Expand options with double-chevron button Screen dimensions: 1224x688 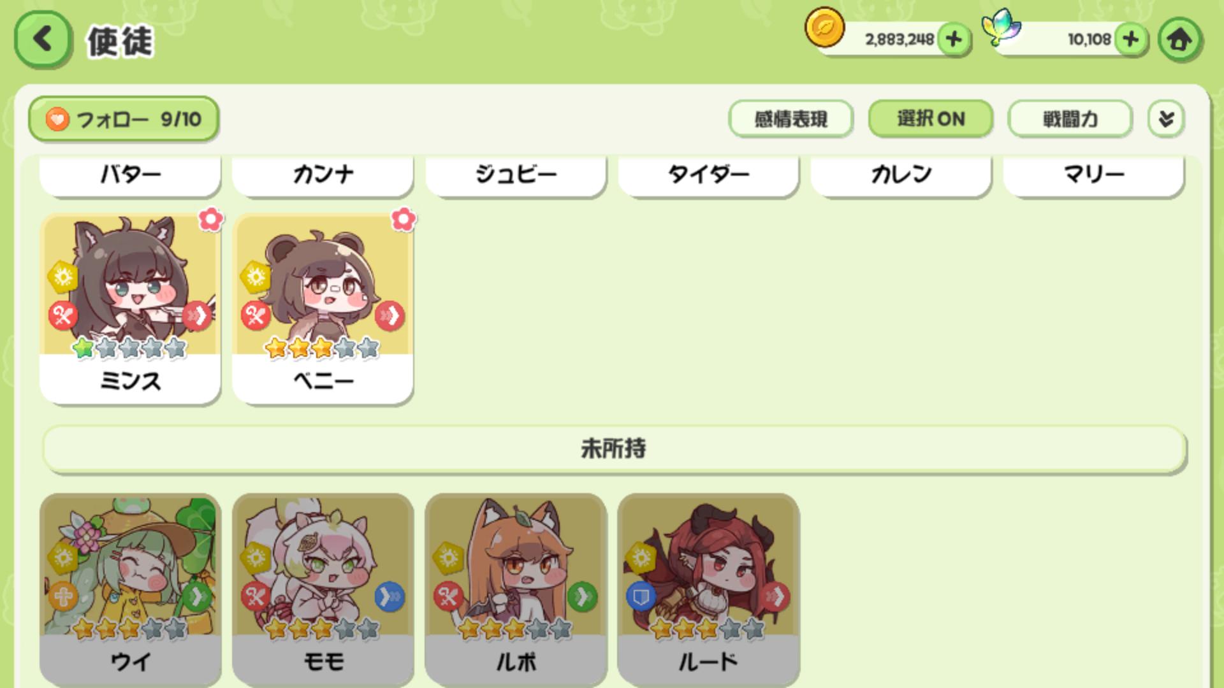[1166, 119]
